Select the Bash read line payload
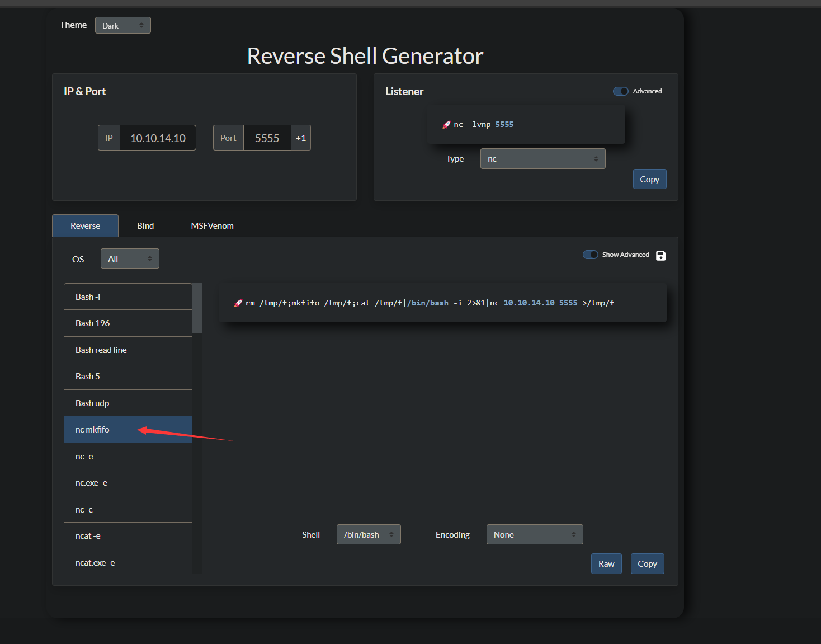 click(x=128, y=350)
